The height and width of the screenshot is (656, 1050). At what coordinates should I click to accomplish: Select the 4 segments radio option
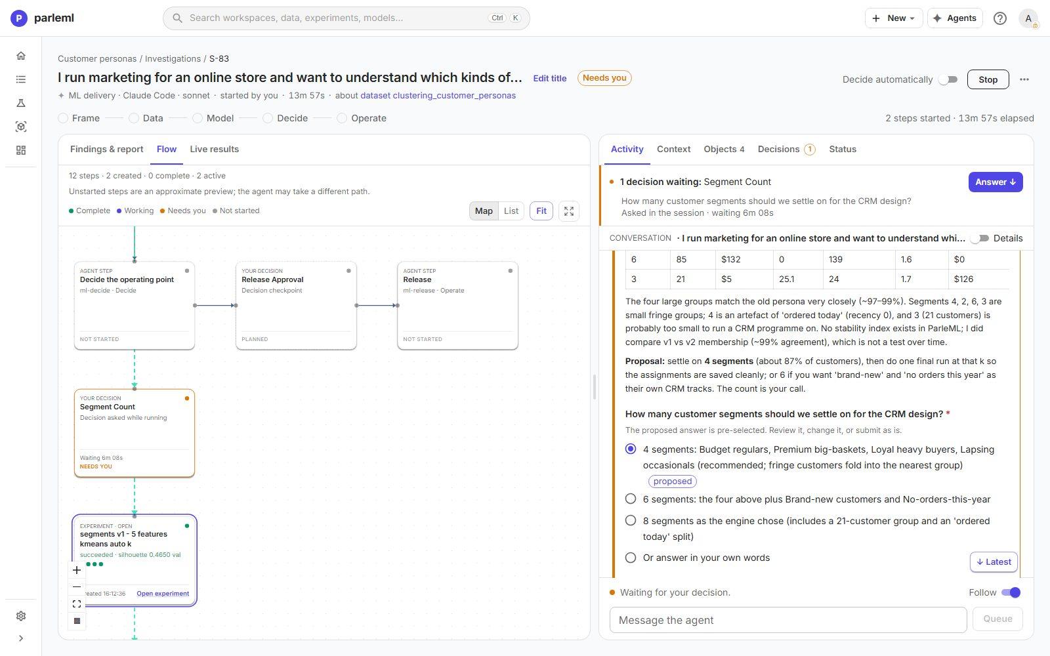coord(631,449)
